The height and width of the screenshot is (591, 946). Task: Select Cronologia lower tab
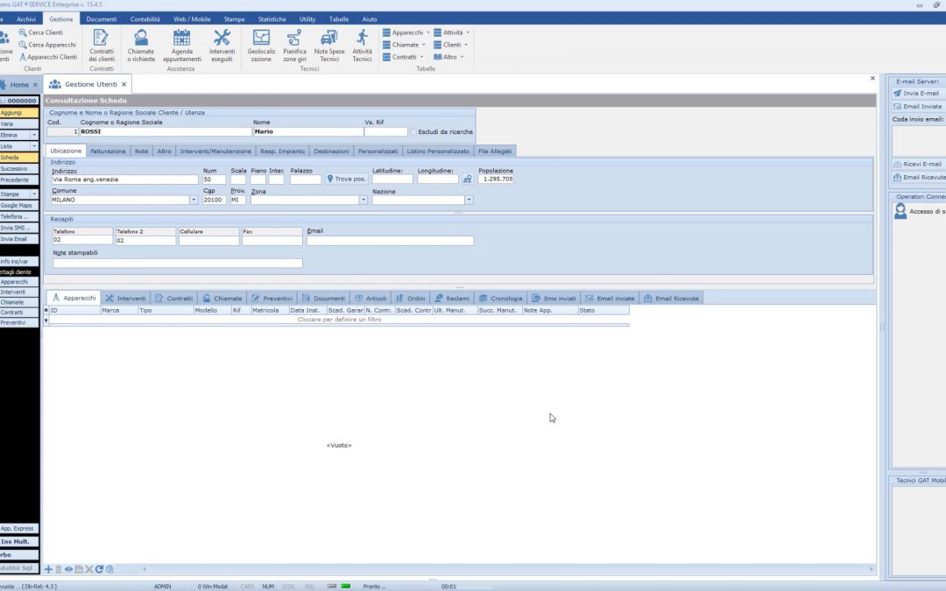(501, 299)
